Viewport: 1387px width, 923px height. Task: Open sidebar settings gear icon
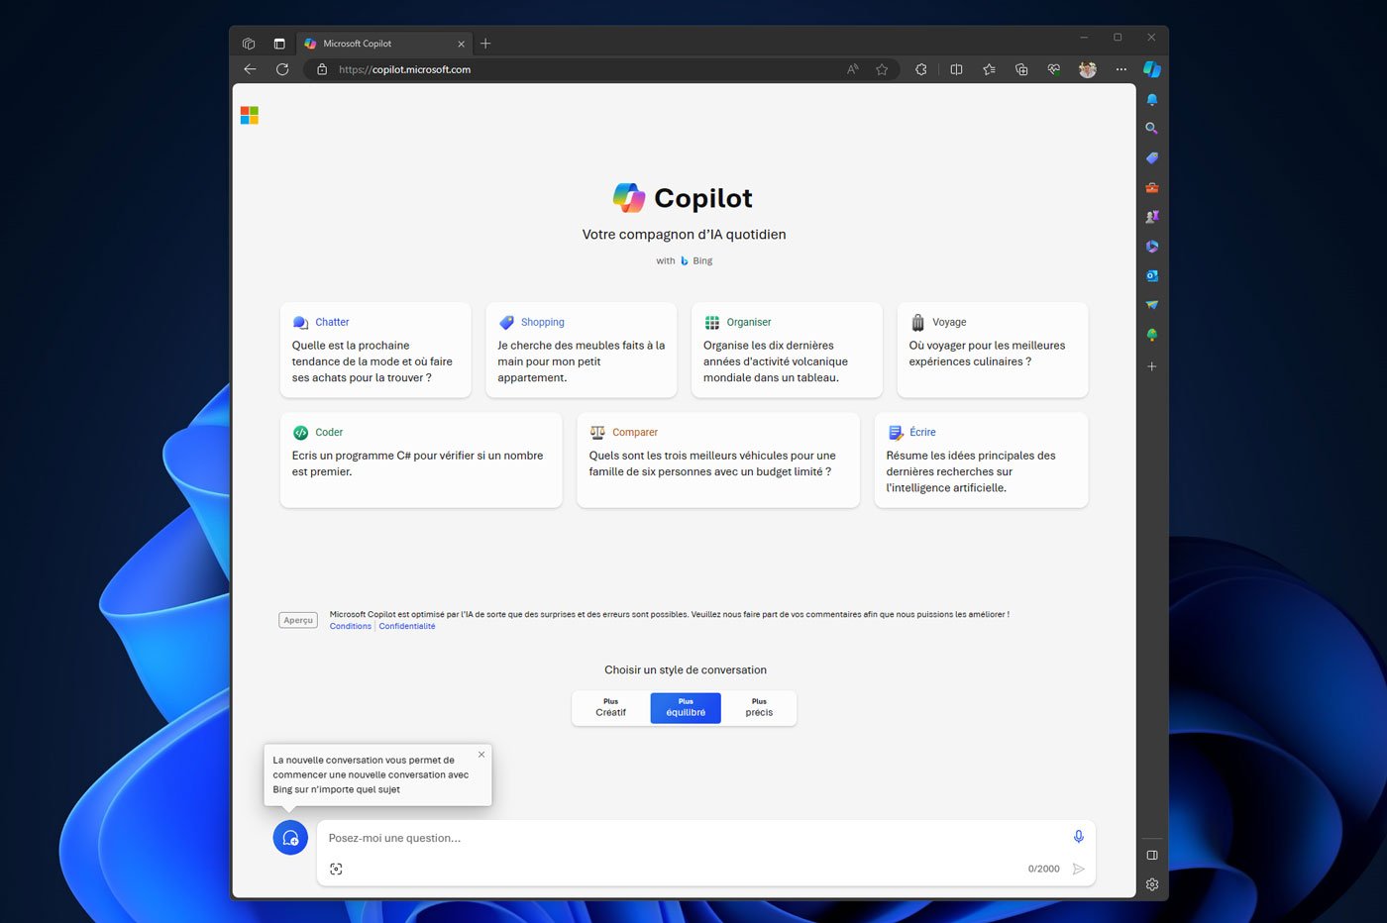1151,884
